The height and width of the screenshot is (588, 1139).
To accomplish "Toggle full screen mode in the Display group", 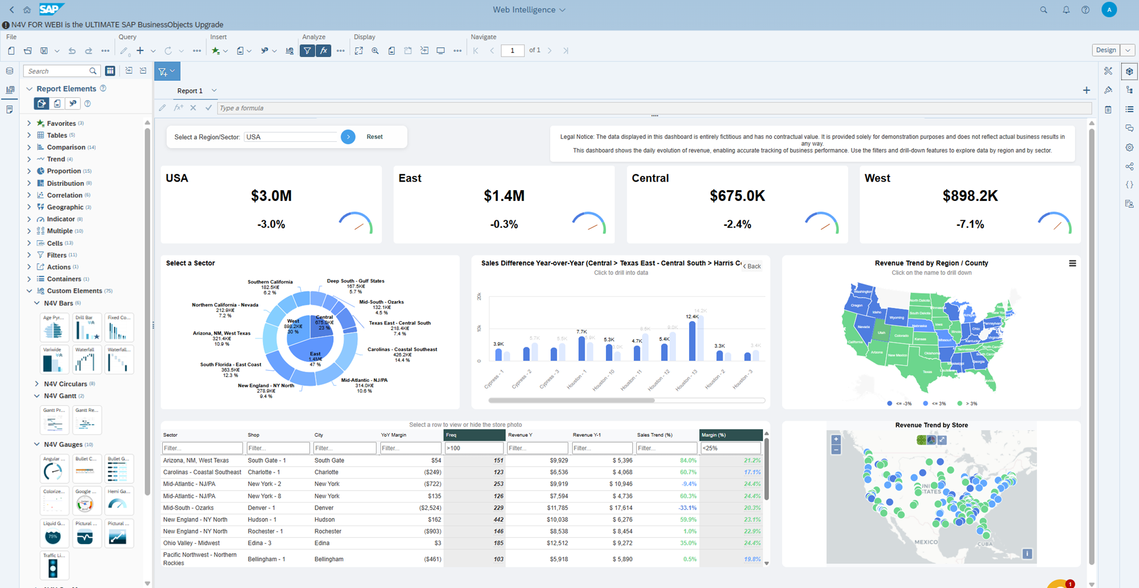I will click(x=359, y=50).
